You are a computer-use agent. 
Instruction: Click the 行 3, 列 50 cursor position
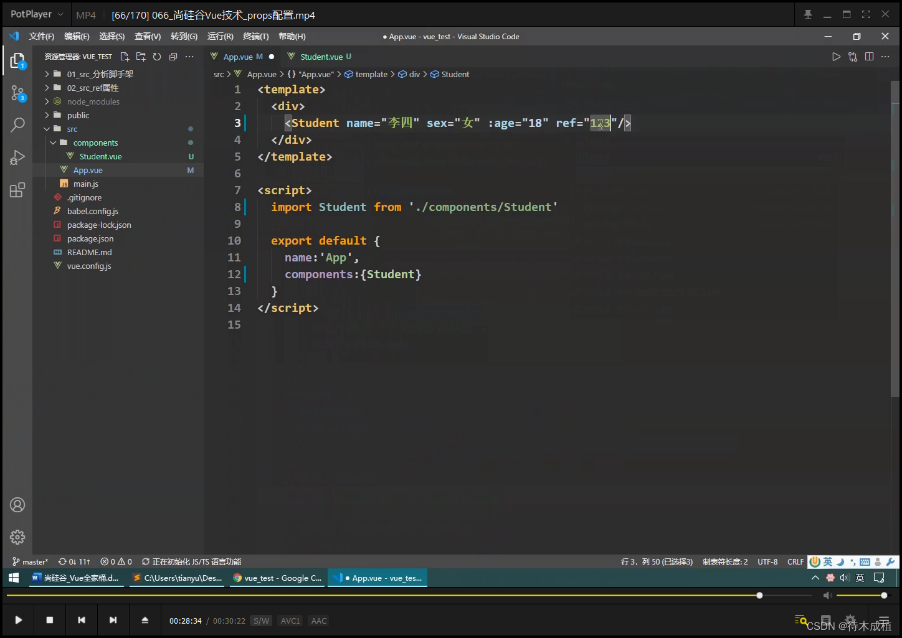pos(657,561)
